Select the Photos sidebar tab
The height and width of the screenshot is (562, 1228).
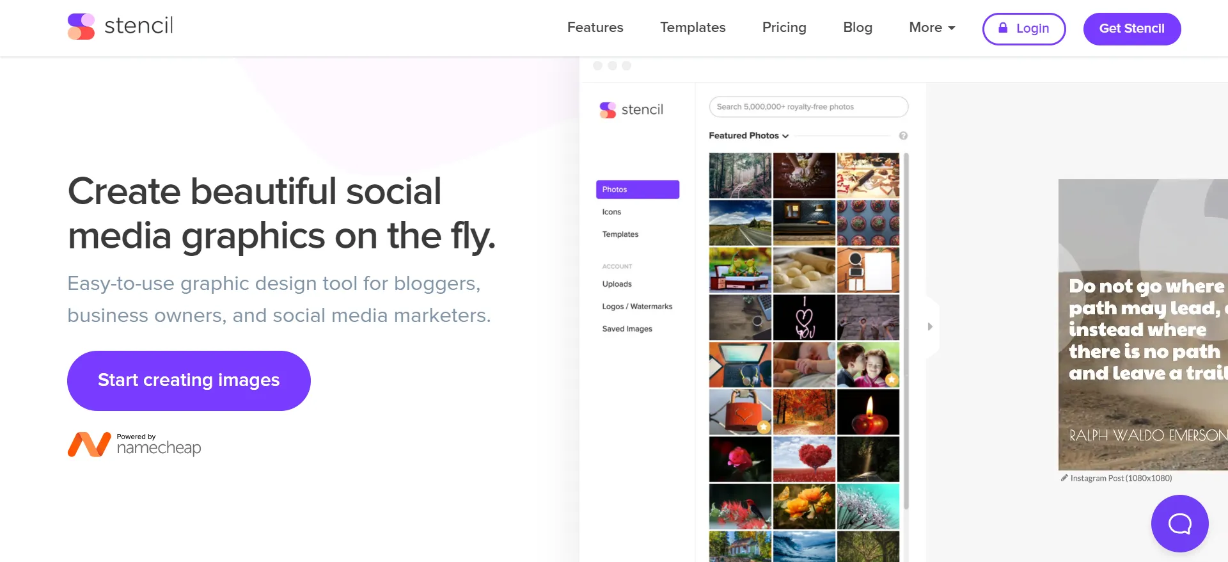(638, 189)
